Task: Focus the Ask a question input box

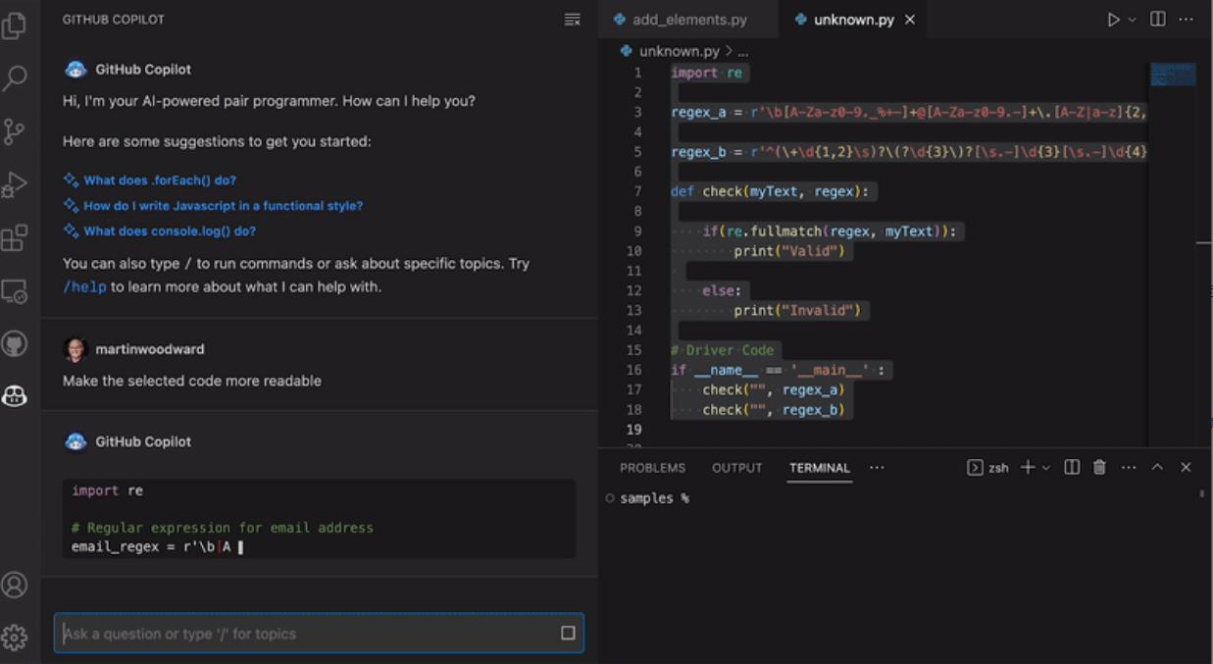Action: 319,634
